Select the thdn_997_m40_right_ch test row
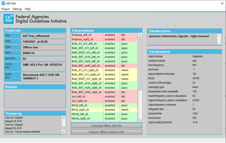 pos(105,92)
